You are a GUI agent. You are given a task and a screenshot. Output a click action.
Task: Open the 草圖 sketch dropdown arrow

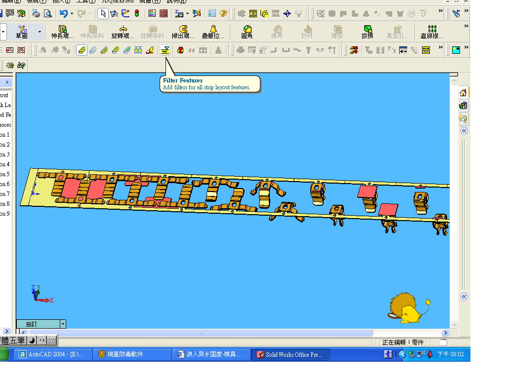(40, 32)
